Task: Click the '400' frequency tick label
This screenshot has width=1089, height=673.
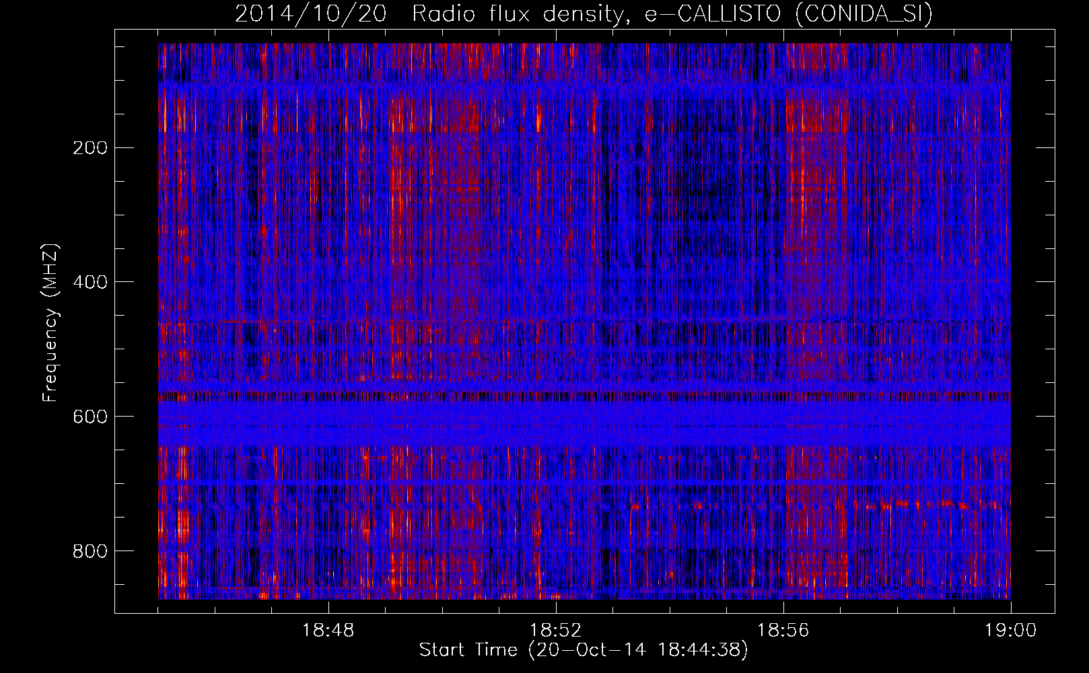Action: (x=90, y=282)
